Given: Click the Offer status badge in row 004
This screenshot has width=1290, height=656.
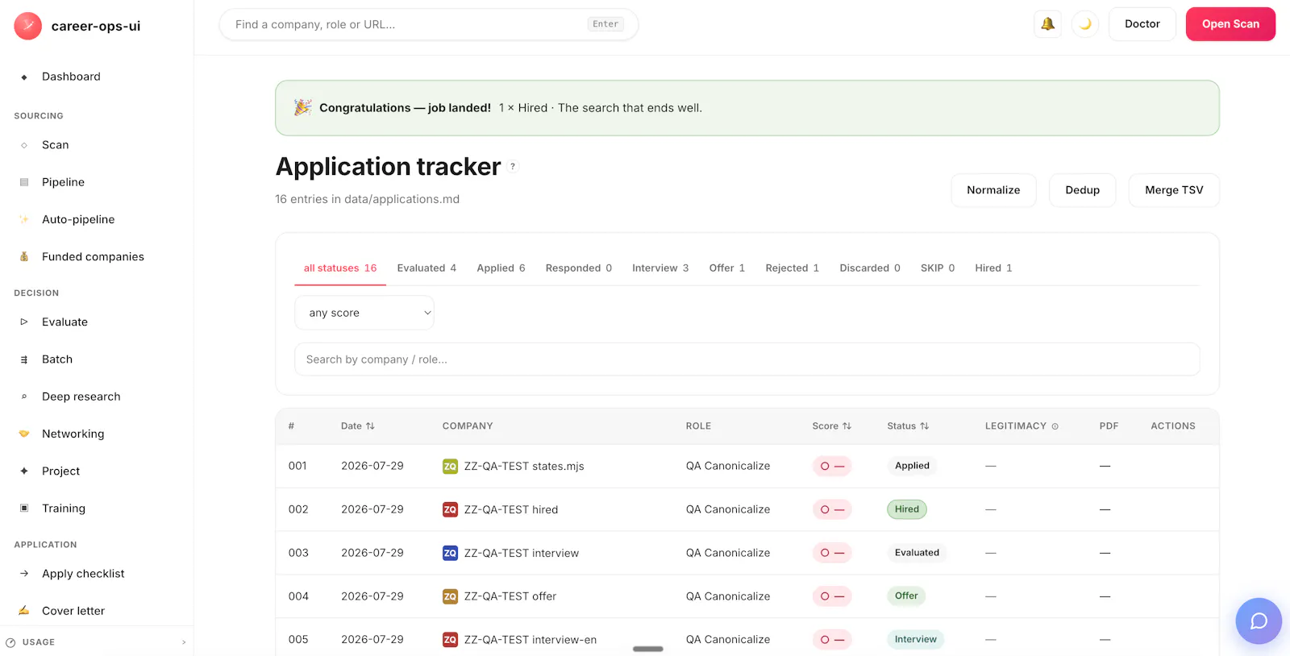Looking at the screenshot, I should 906,596.
